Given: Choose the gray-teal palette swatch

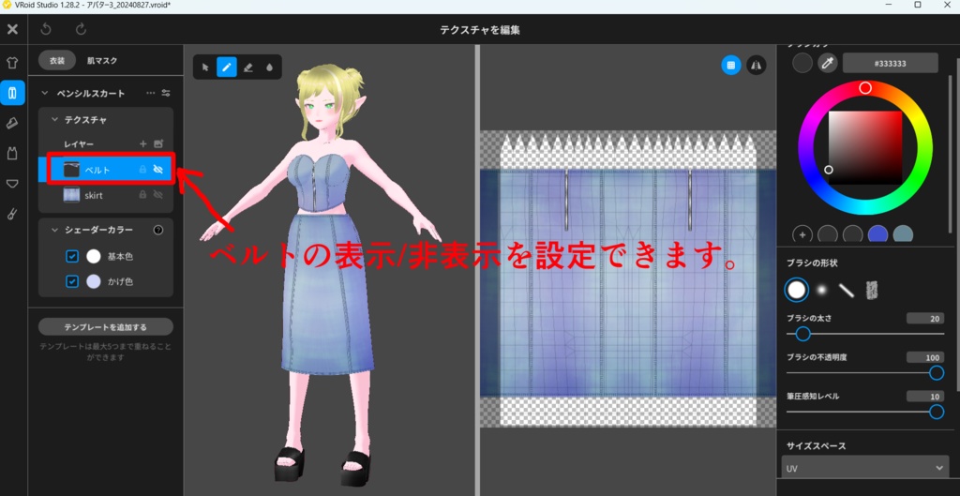Looking at the screenshot, I should [903, 234].
